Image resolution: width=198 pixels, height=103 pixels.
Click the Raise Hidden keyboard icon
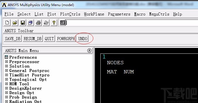click(63, 23)
